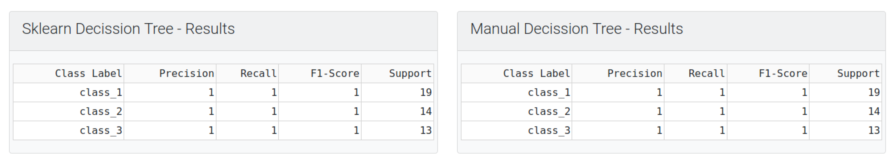Select class_1 cell in Manual table

click(x=549, y=92)
